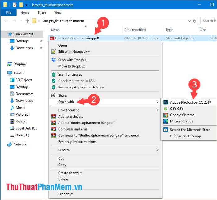Expand the Send to submenu arrow
Screen dimensions: 217x200
(157, 150)
